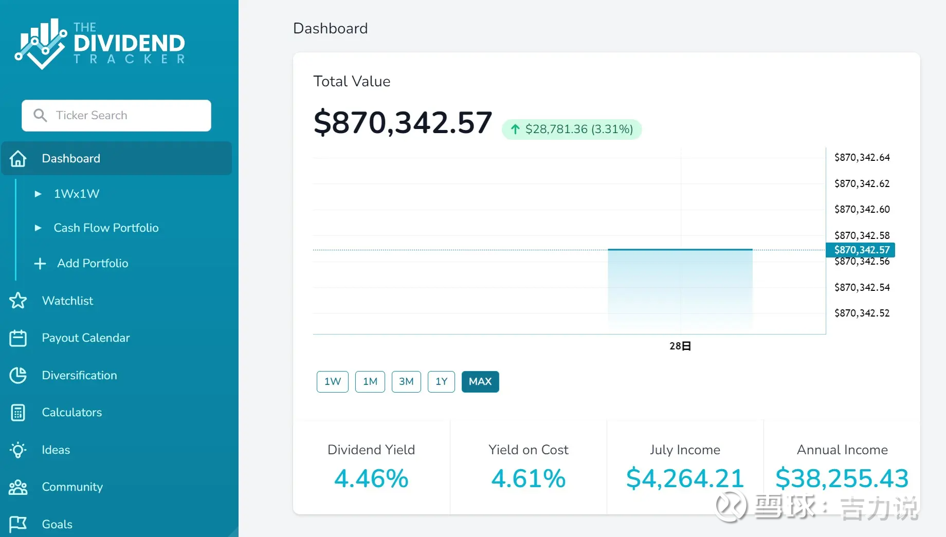Select the Calculators icon
The height and width of the screenshot is (537, 946).
click(19, 412)
